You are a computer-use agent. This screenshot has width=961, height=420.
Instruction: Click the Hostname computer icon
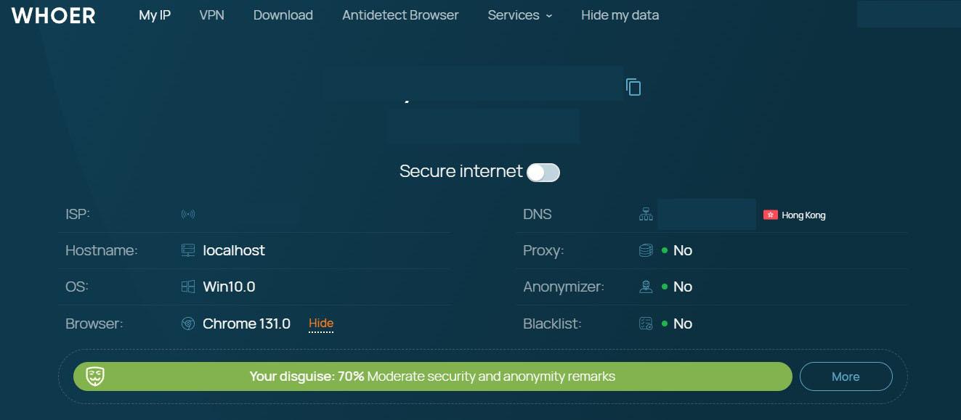click(188, 250)
